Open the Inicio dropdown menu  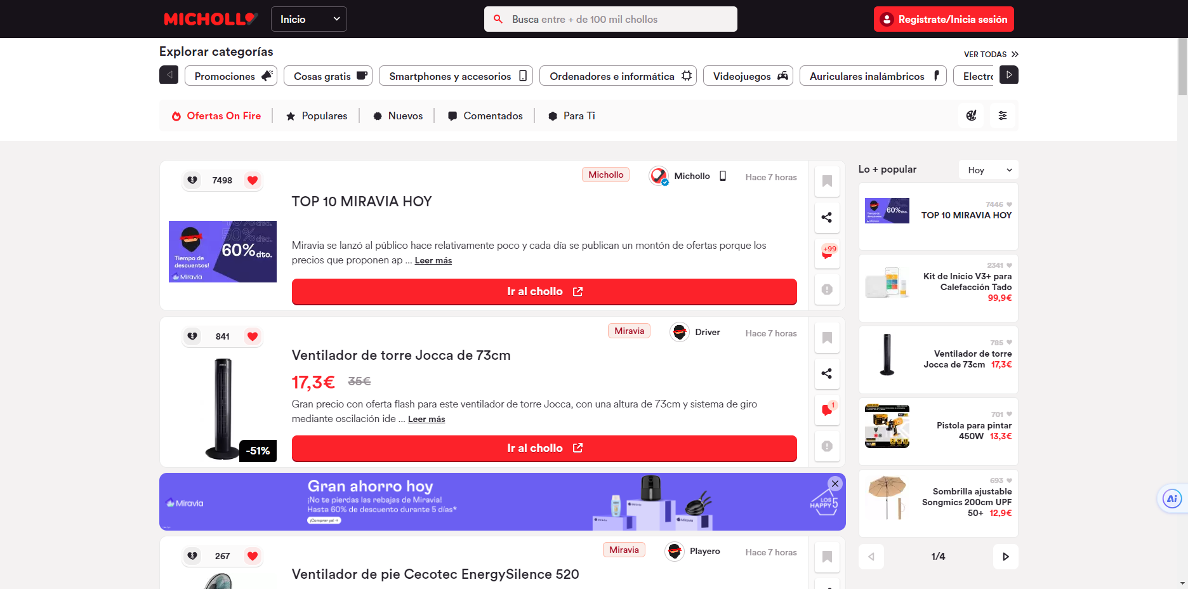pos(309,19)
